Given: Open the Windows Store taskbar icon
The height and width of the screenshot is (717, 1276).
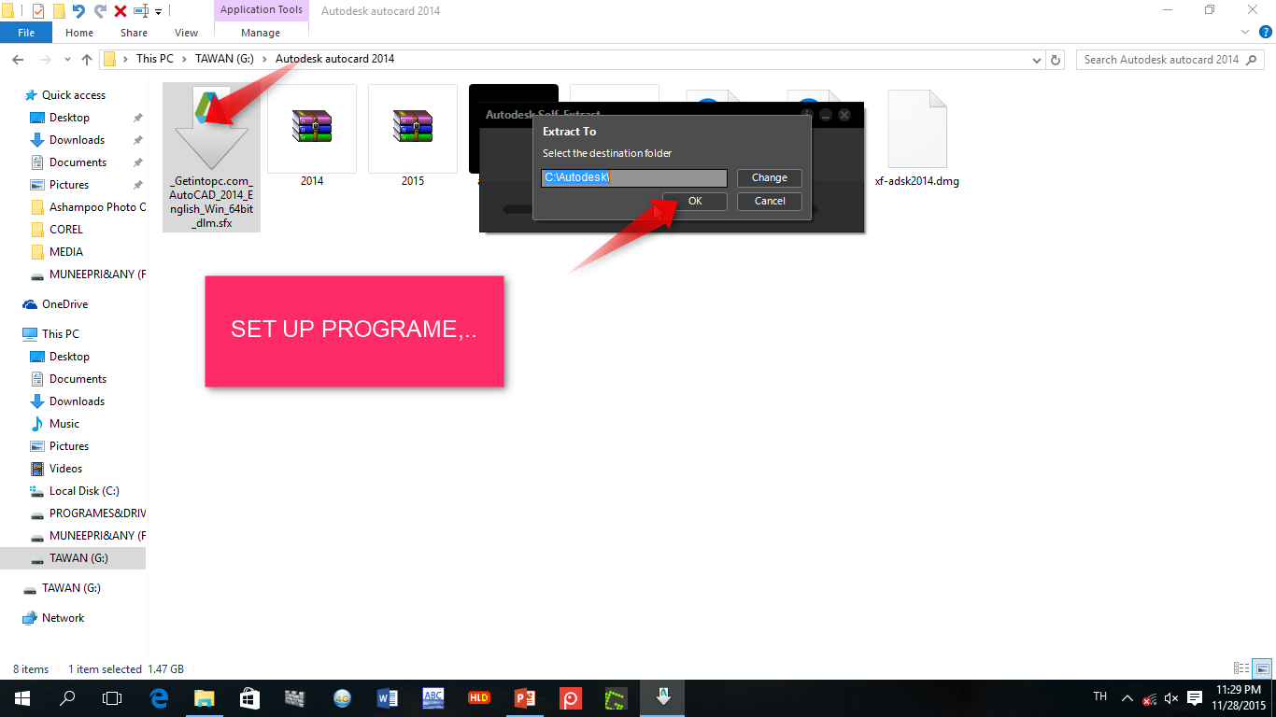Looking at the screenshot, I should (x=249, y=698).
